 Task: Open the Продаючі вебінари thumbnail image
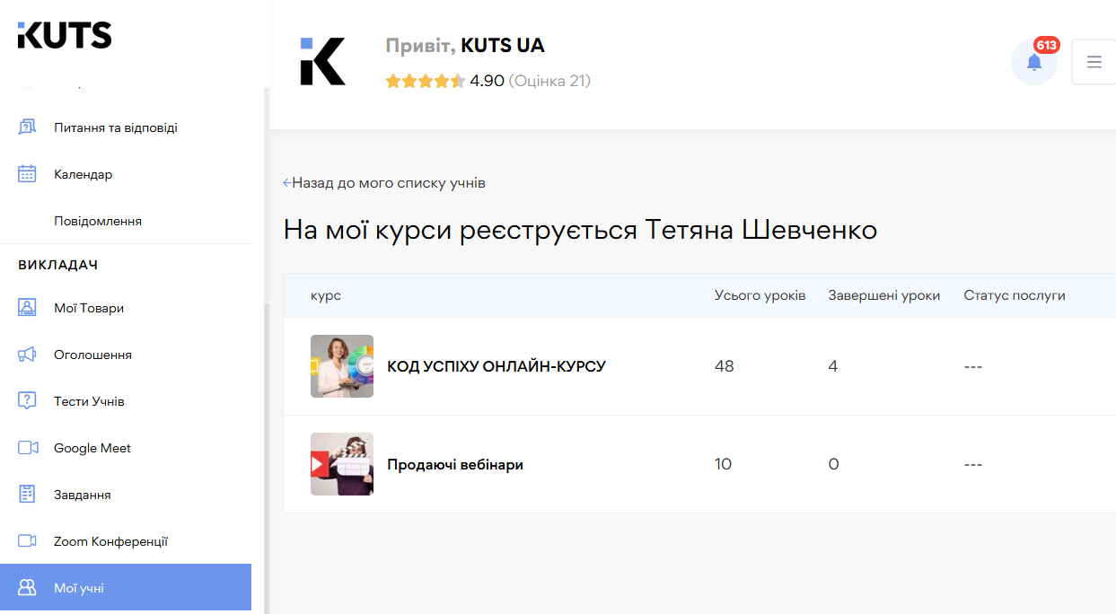(x=342, y=464)
